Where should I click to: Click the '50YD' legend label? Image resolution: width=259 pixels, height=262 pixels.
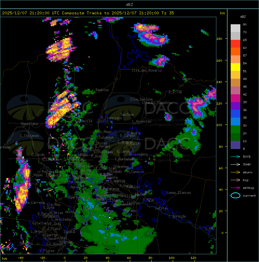point(247,157)
